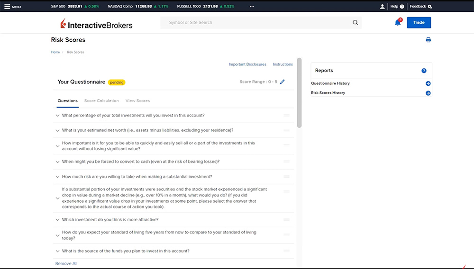
Task: Click the notifications bell icon
Action: click(x=398, y=23)
